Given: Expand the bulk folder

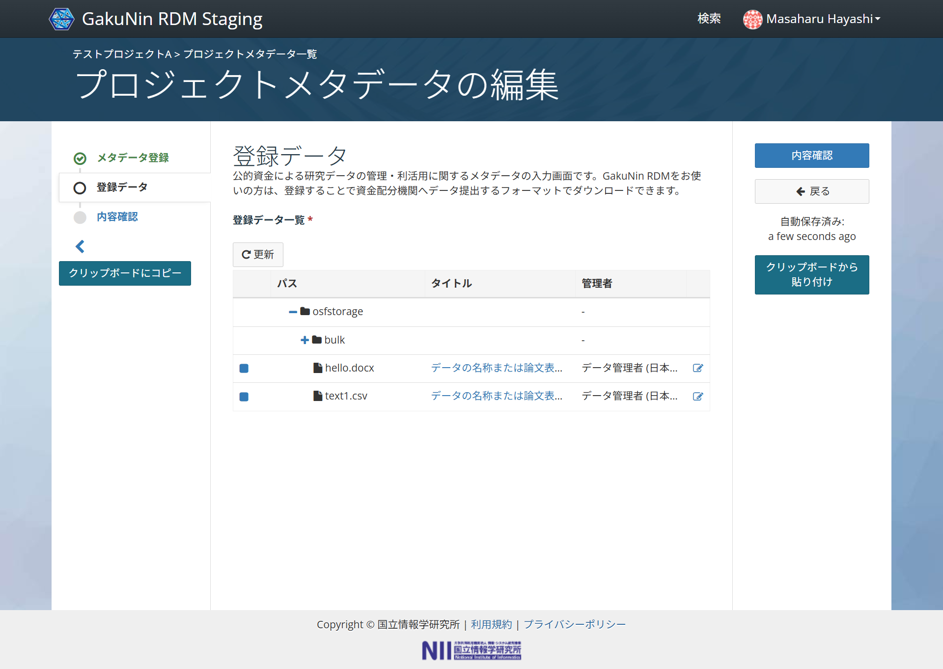Looking at the screenshot, I should point(305,340).
